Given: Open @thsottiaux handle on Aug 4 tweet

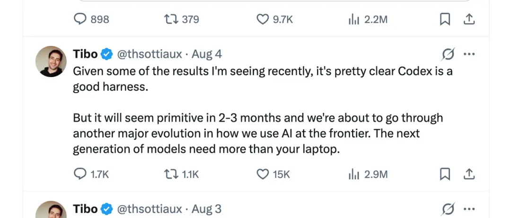Looking at the screenshot, I should click(149, 54).
